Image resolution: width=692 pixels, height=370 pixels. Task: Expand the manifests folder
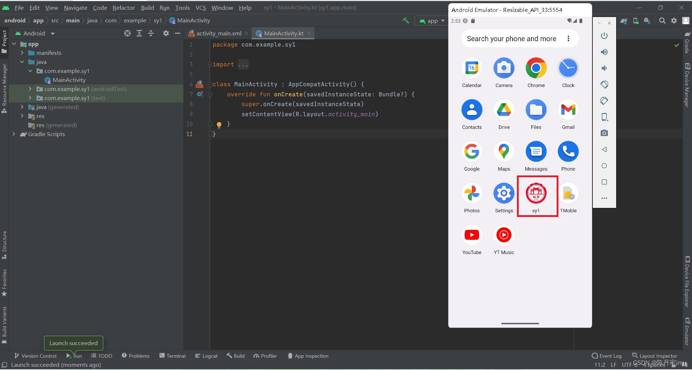[22, 53]
